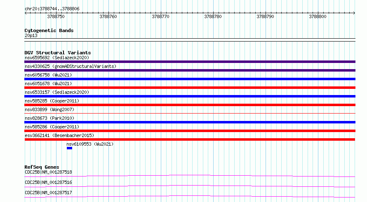The width and height of the screenshot is (367, 202).
Task: Select nsv828673 (Park2010) variant label
Action: (49, 118)
